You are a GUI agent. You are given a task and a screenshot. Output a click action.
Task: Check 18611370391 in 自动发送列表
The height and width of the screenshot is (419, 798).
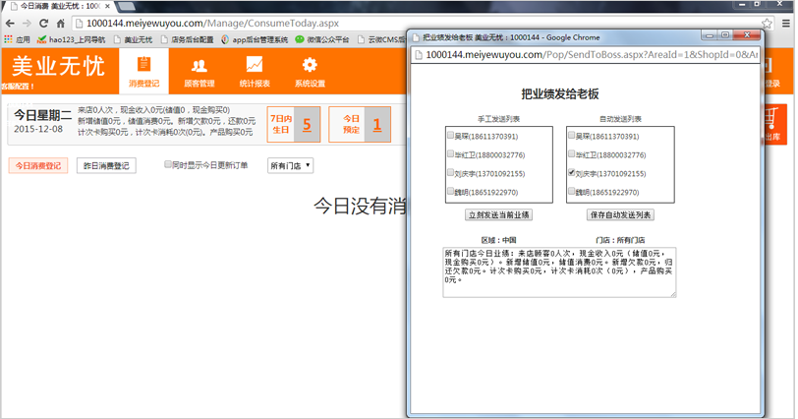pos(572,136)
